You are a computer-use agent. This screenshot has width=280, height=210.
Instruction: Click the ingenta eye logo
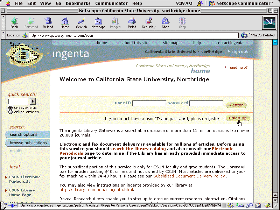click(24, 55)
